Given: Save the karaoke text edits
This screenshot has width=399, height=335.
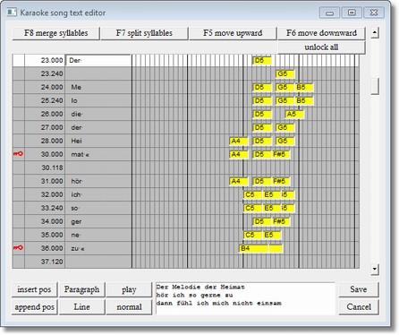Looking at the screenshot, I should [359, 289].
